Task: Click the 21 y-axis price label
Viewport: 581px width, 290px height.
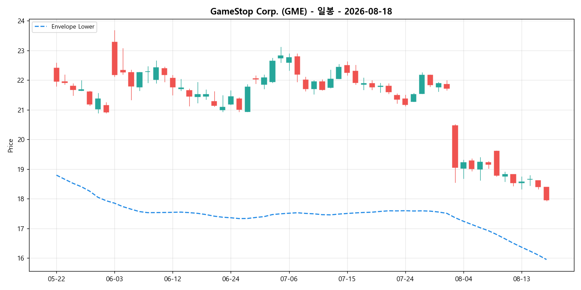Action: pos(21,110)
